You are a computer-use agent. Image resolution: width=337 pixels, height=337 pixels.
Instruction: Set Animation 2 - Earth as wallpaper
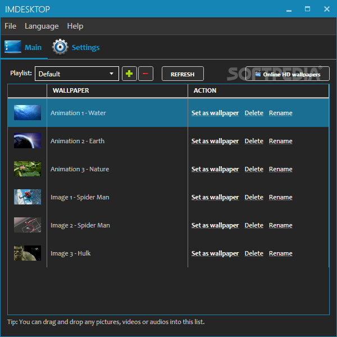tap(215, 141)
